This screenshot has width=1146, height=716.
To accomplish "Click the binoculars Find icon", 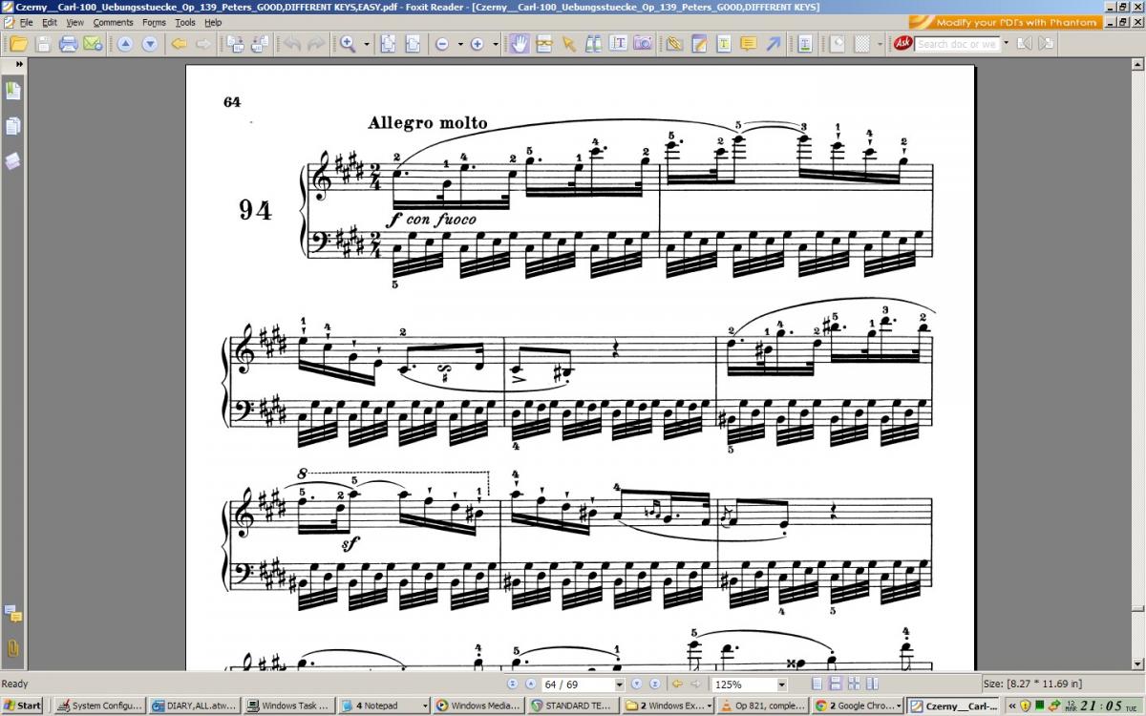I will [593, 44].
